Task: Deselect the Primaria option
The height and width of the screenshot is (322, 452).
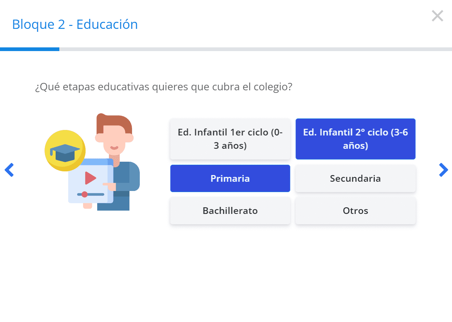Action: click(x=230, y=178)
